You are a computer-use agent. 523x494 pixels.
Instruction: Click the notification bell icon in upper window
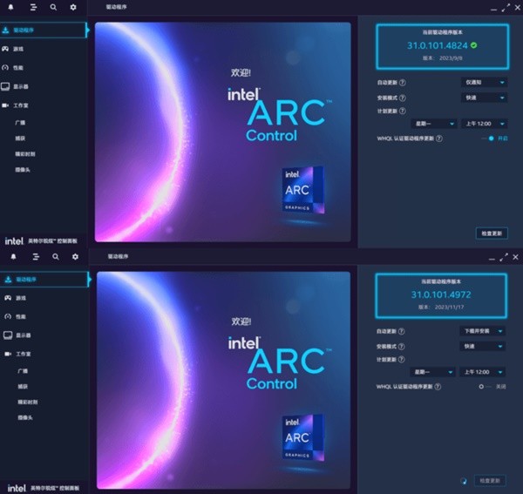pyautogui.click(x=12, y=7)
